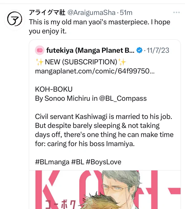Click the KOH-BOKU title text

(x=54, y=89)
